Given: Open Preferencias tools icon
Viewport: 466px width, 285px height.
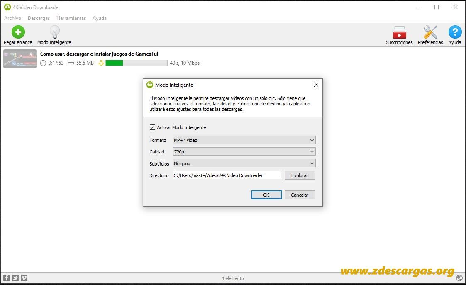Looking at the screenshot, I should [430, 32].
